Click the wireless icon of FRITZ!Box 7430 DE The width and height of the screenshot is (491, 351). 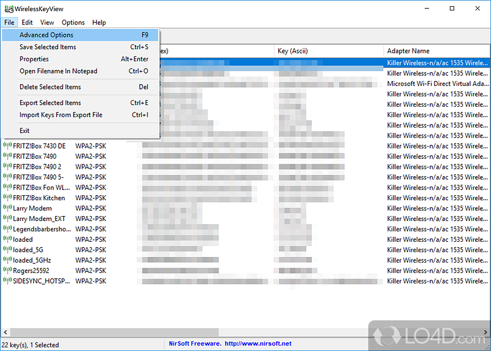coord(7,145)
